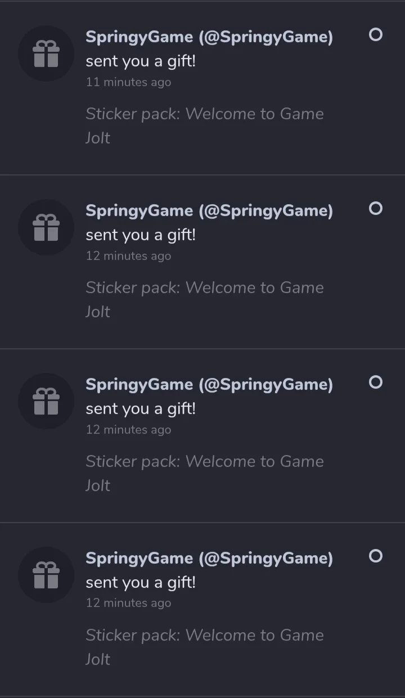405x698 pixels.
Task: Click "sent you a gift!" in the third notification
Action: pos(141,409)
